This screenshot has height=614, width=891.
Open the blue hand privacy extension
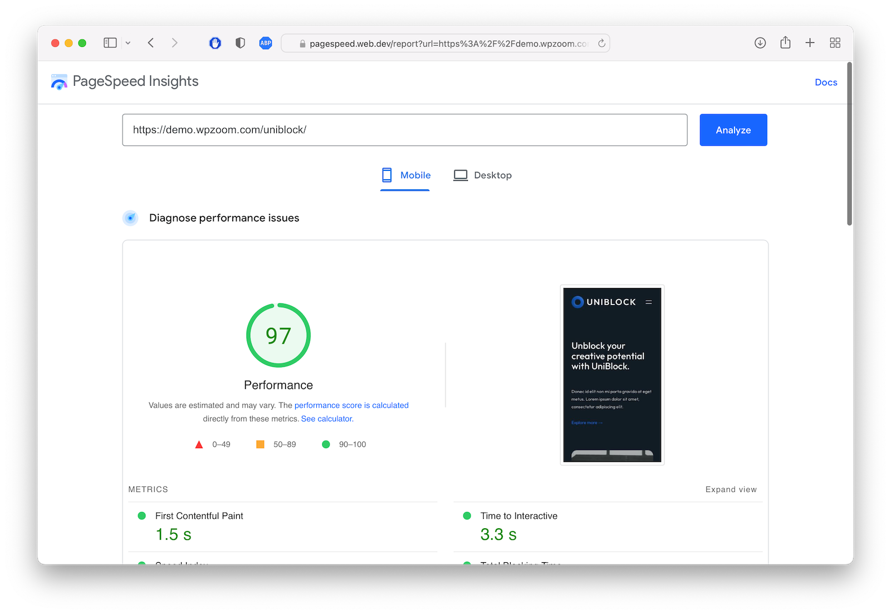click(x=215, y=43)
